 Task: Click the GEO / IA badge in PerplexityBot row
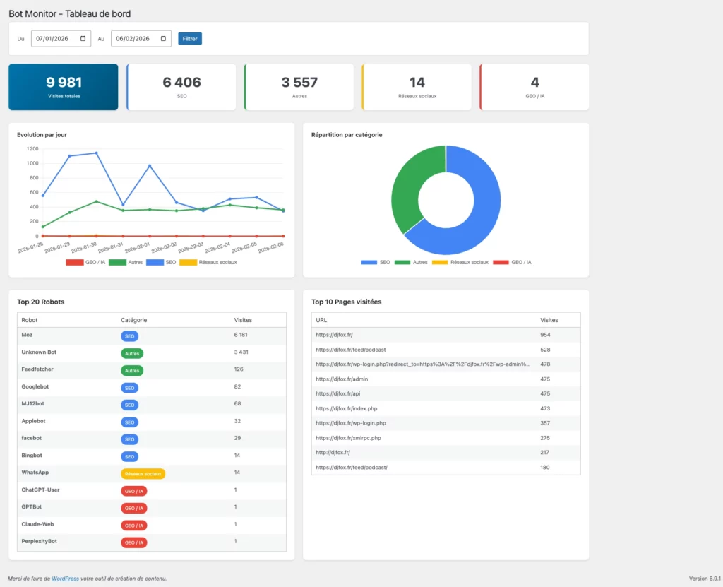133,543
